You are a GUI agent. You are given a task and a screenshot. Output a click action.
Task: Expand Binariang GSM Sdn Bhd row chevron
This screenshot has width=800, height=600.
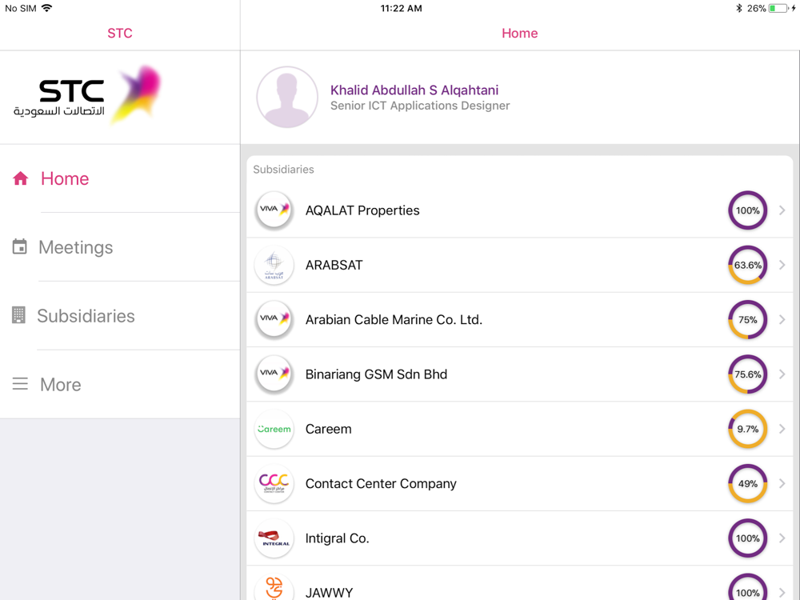[782, 374]
